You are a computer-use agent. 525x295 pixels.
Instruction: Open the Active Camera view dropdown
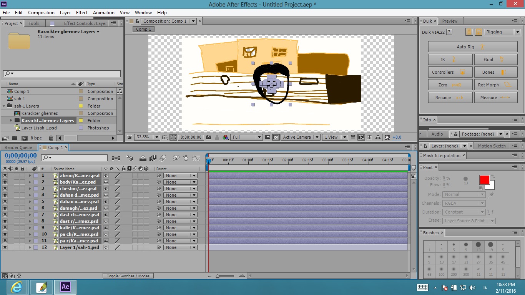pyautogui.click(x=300, y=137)
